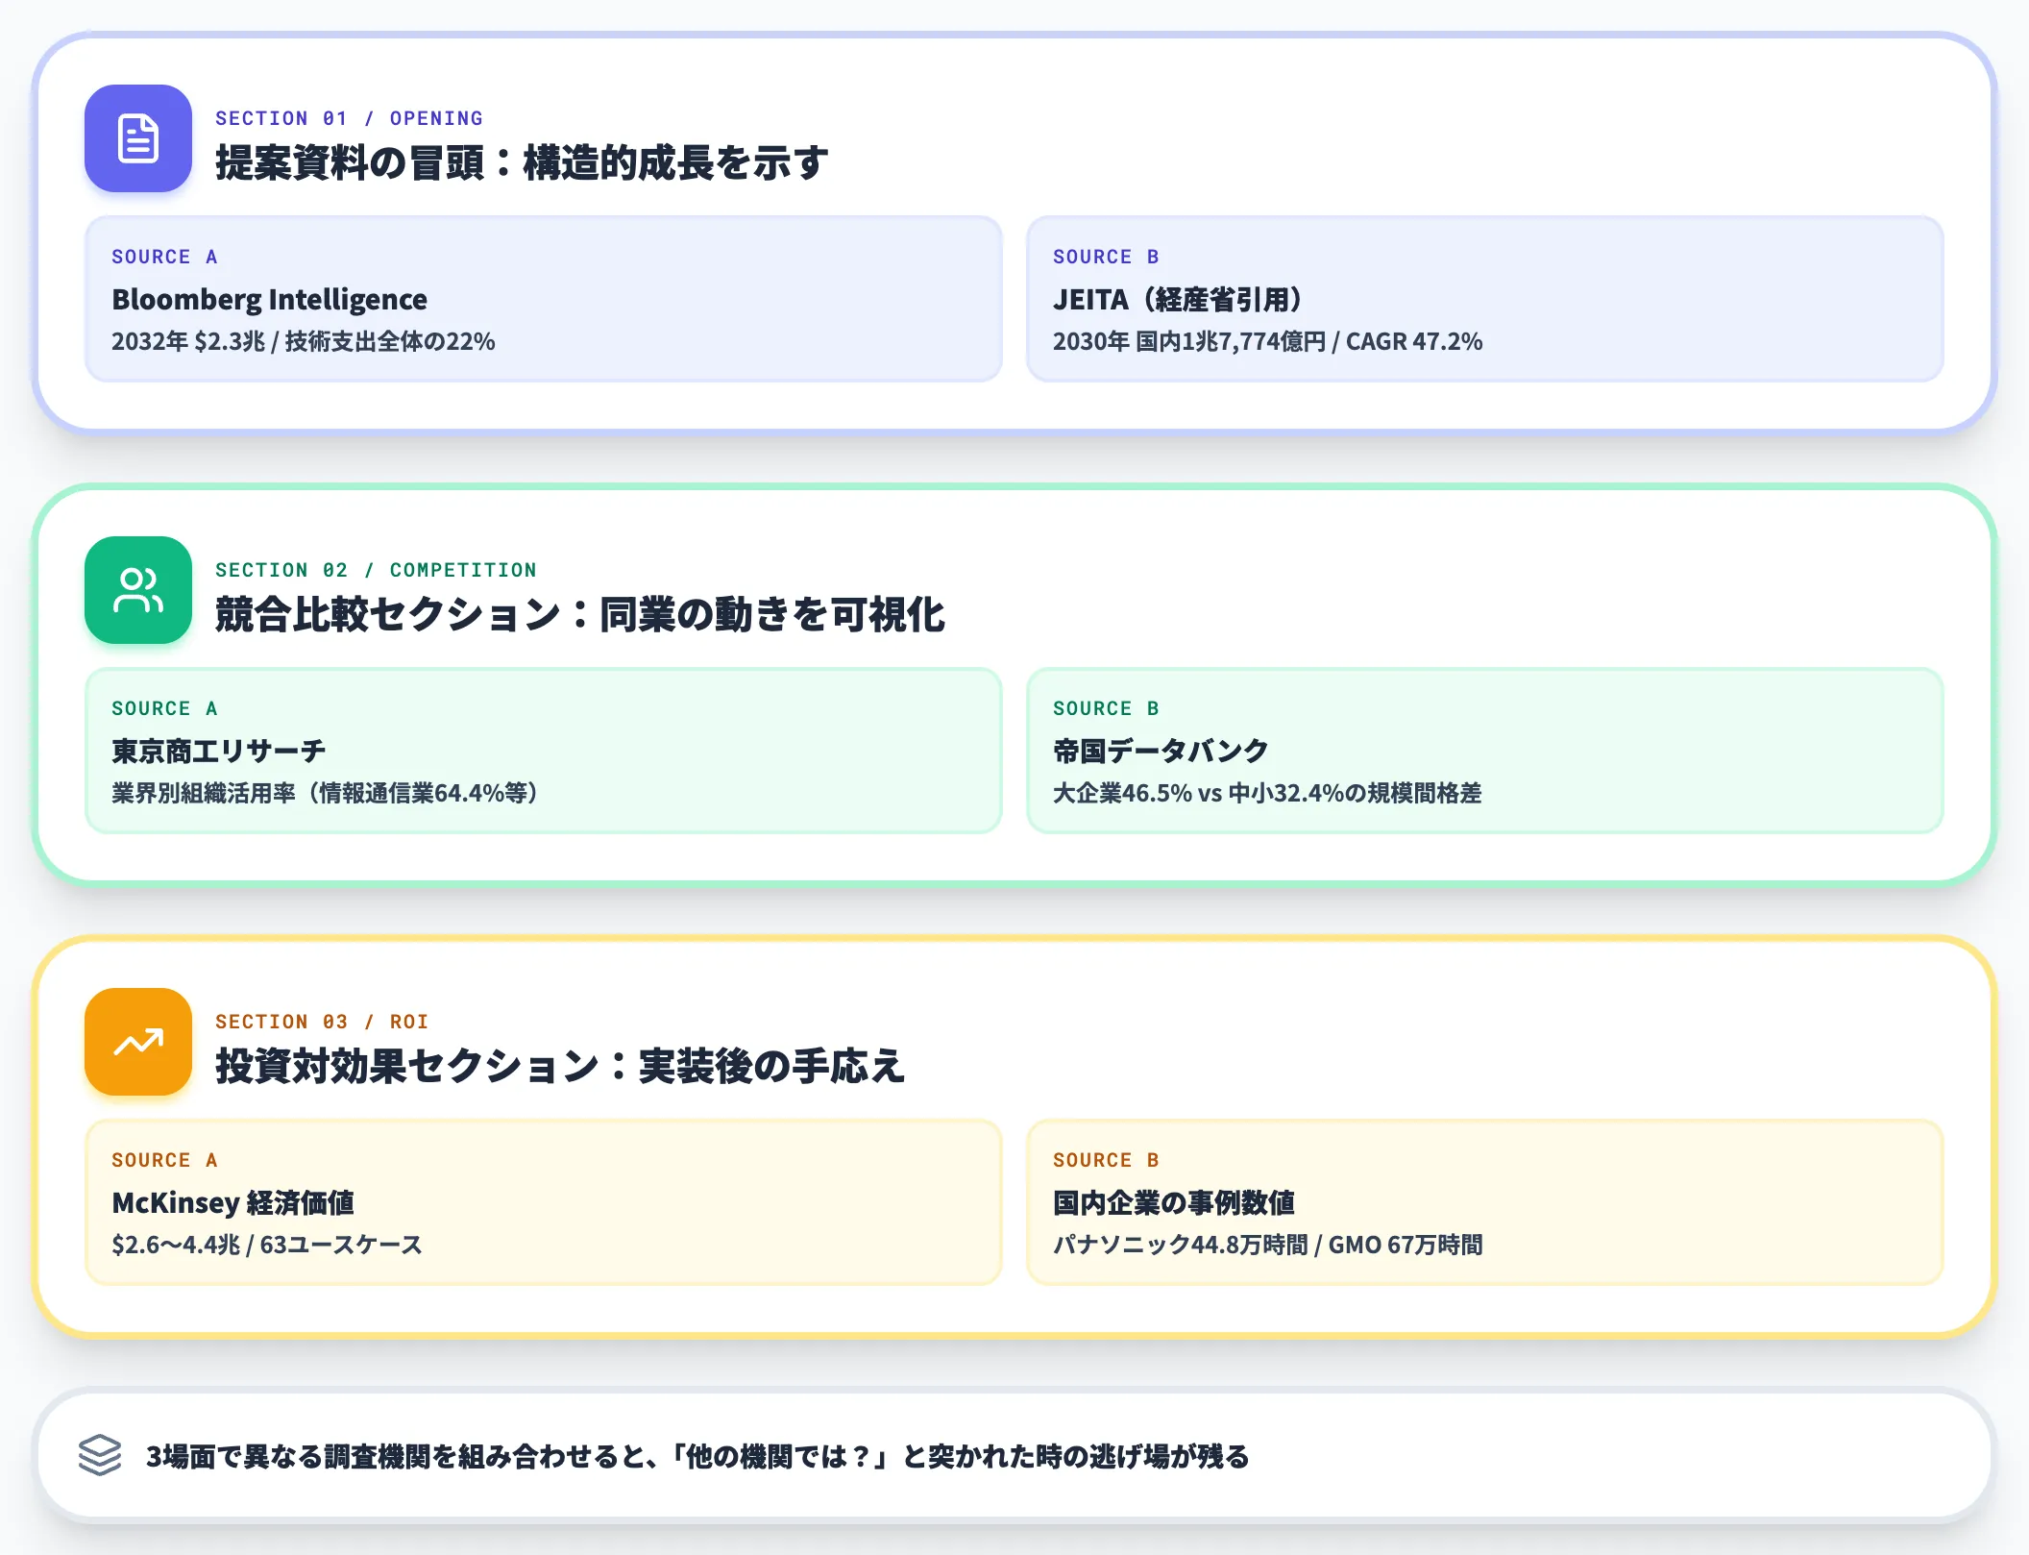Click the text '2032年 $2.3兆 / 技術支出全体の22%'
Viewport: 2029px width, 1555px height.
point(304,341)
